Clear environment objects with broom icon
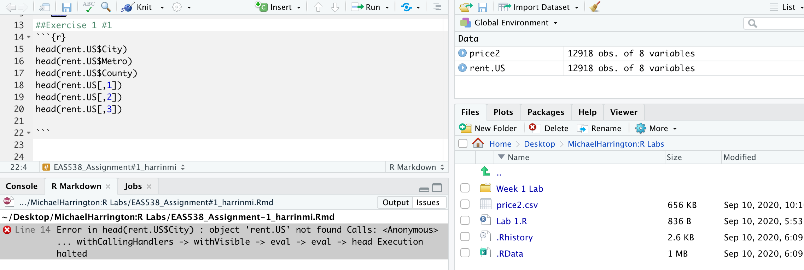 tap(595, 7)
